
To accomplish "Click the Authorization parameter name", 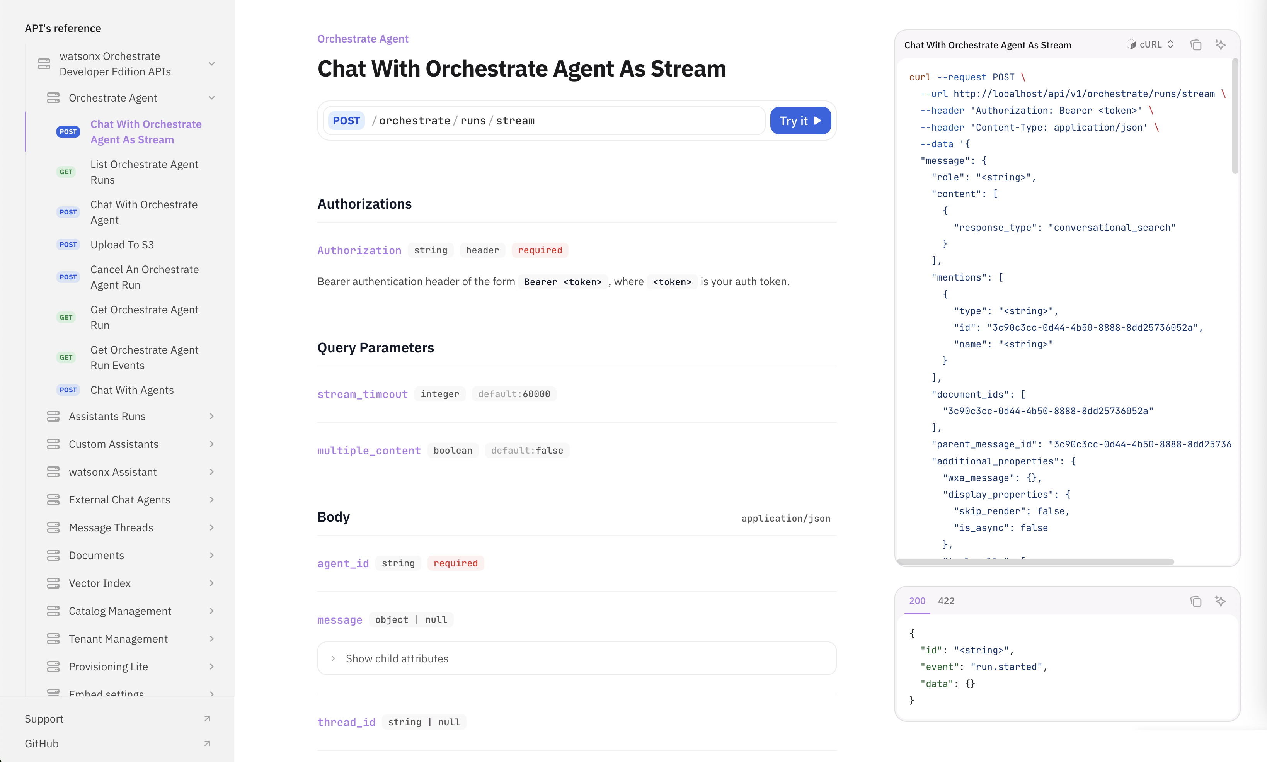I will tap(359, 250).
